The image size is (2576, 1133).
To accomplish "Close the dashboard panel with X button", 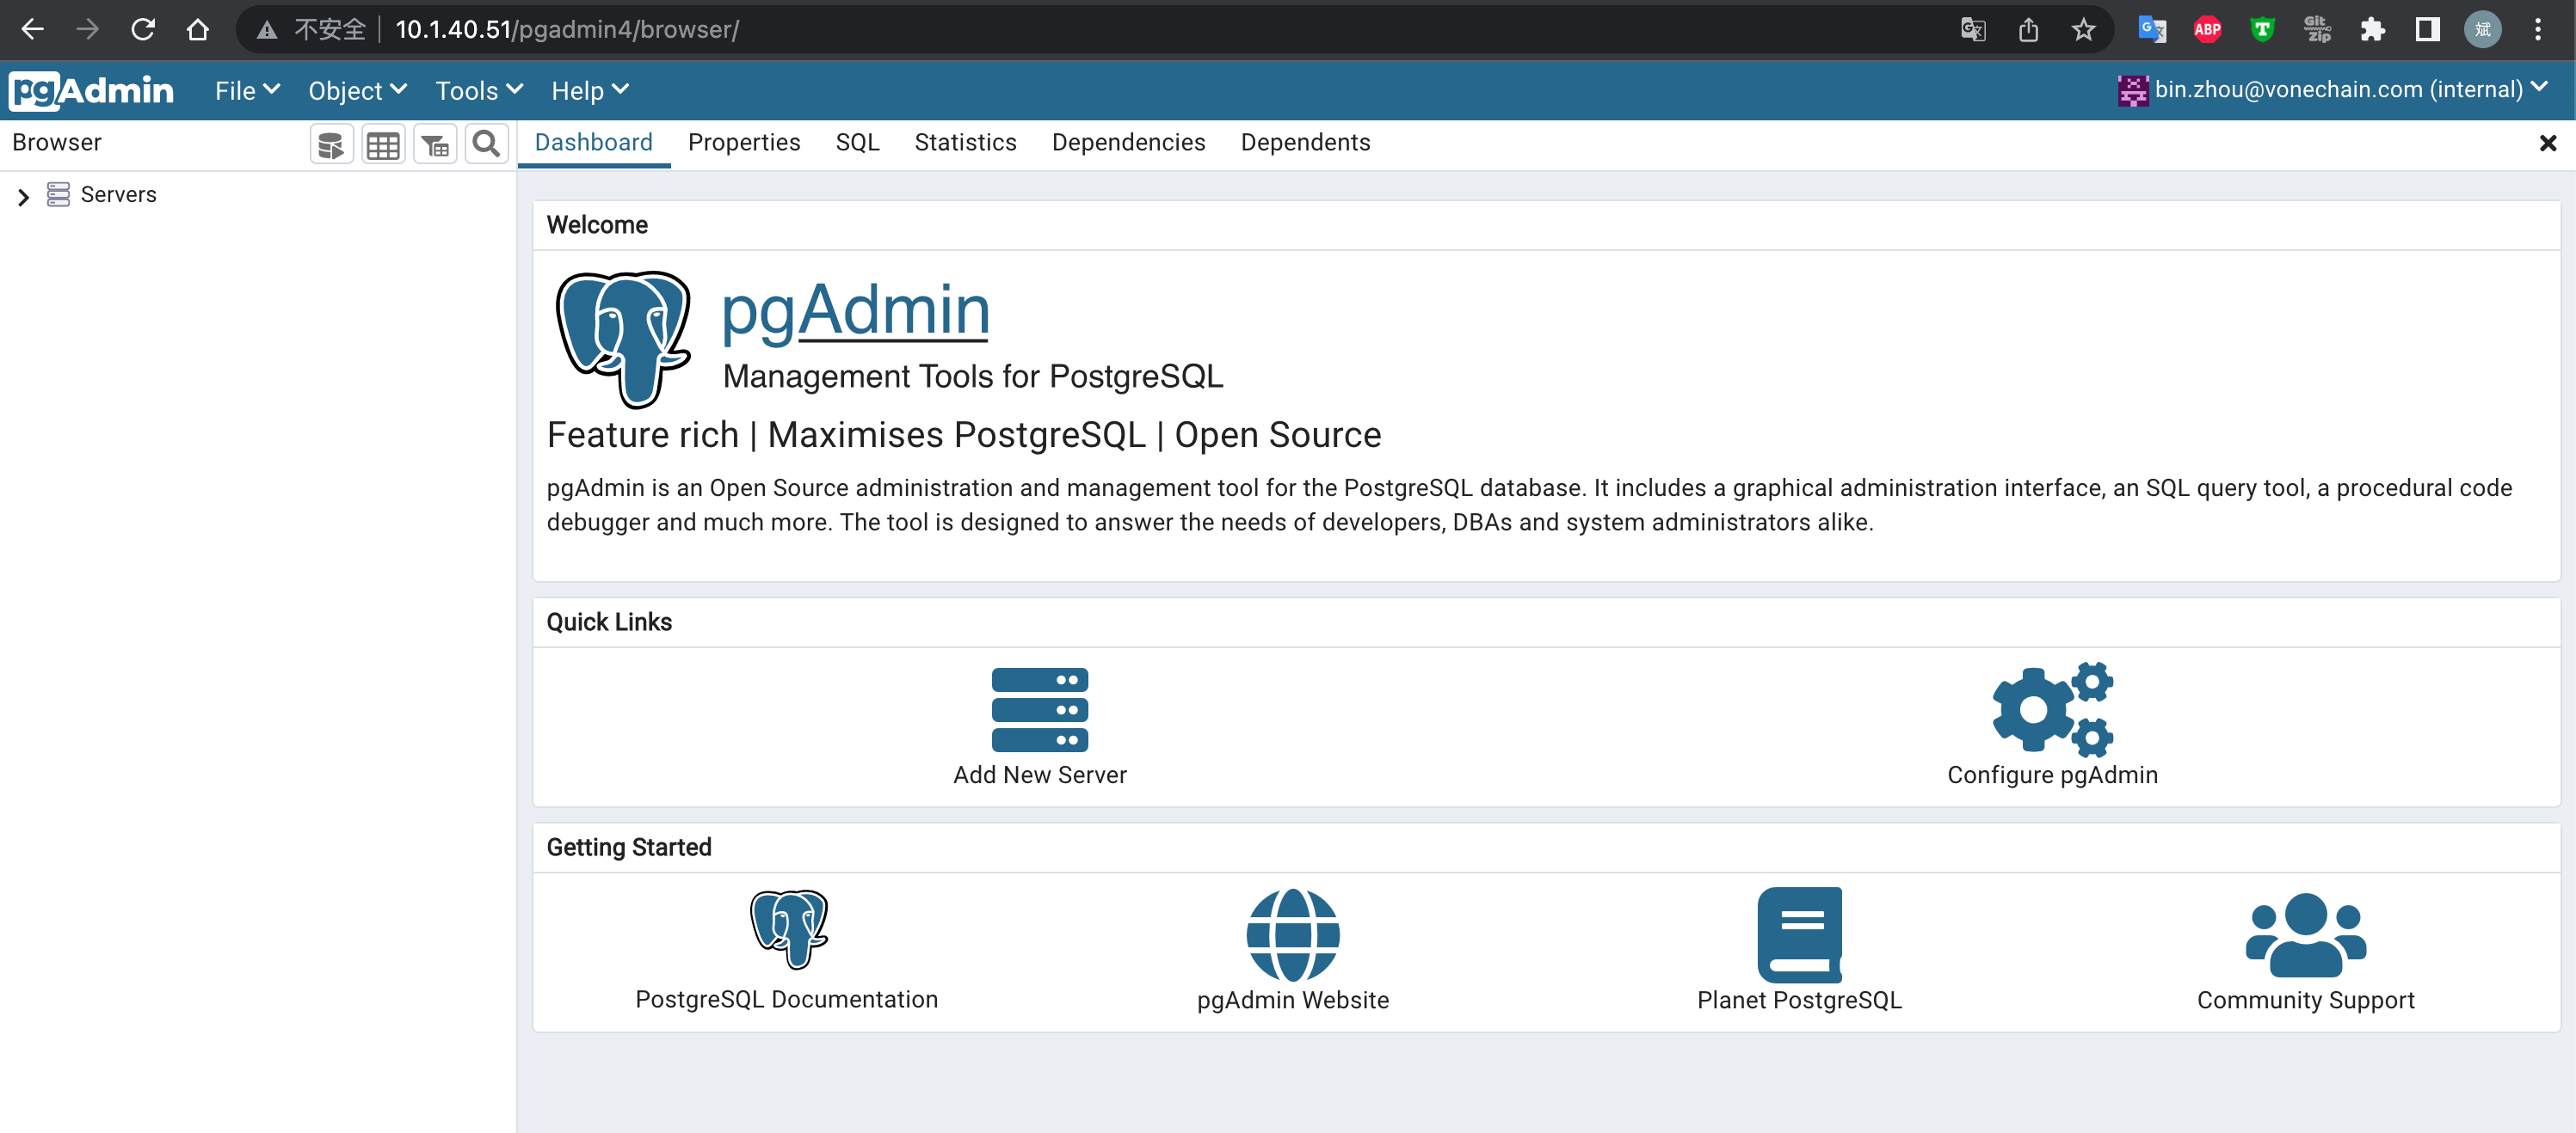I will [2548, 144].
